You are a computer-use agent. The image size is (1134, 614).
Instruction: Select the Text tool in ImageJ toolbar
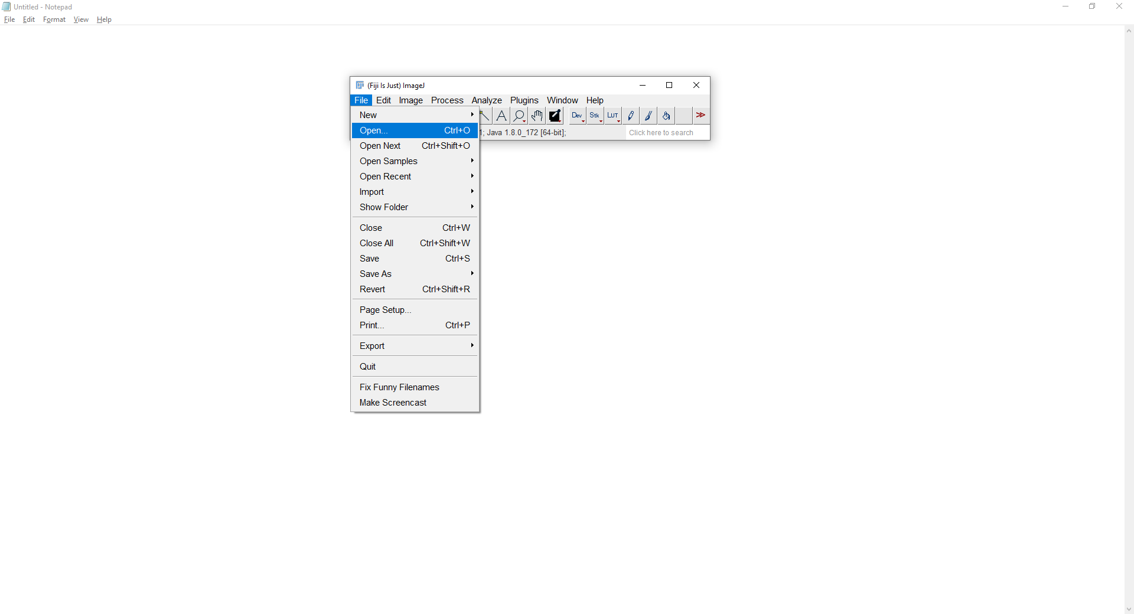(x=501, y=116)
